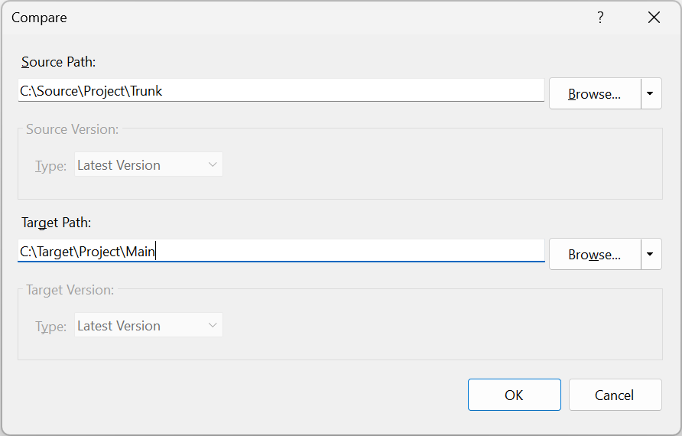This screenshot has height=436, width=682.
Task: Expand the Source Path Browse dropdown arrow
Action: click(x=651, y=93)
